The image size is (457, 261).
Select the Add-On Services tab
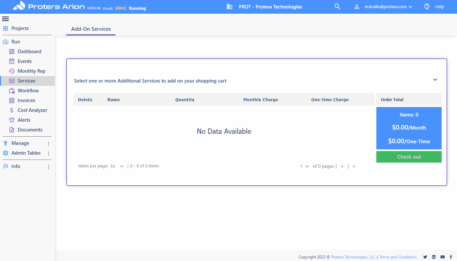pos(91,29)
